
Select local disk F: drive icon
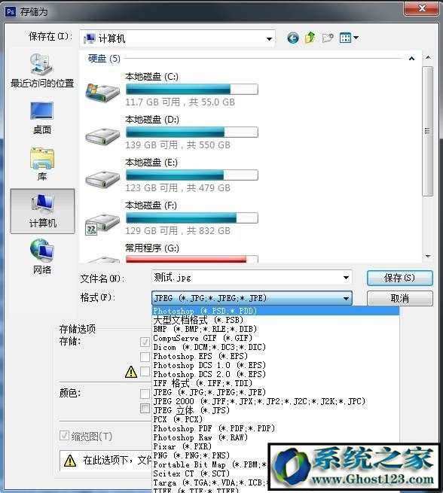102,224
